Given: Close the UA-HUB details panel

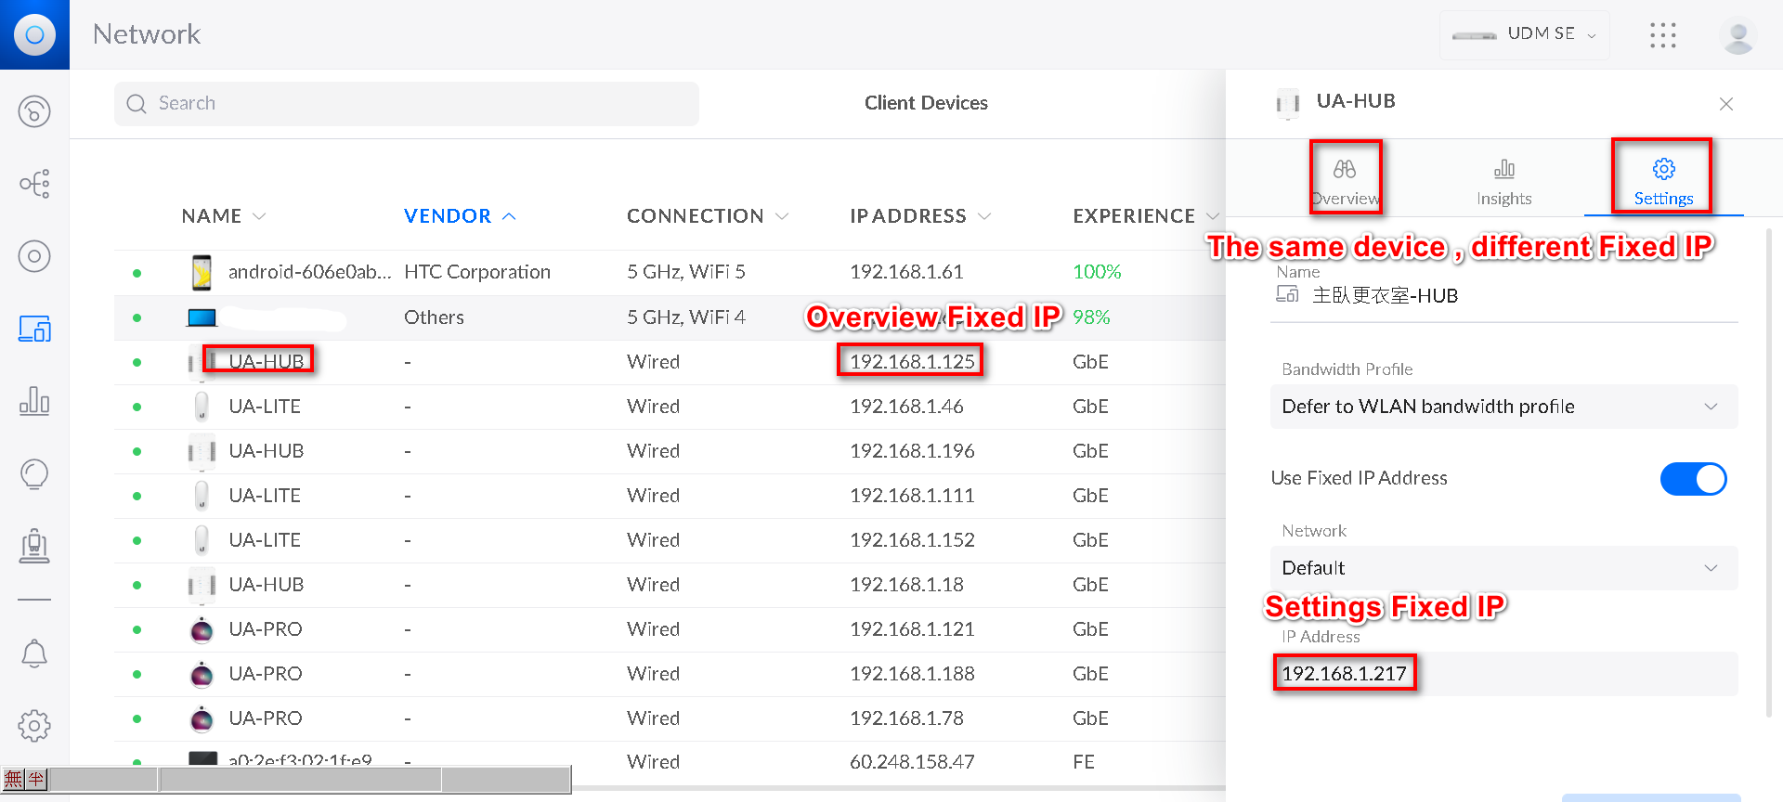Looking at the screenshot, I should [x=1725, y=104].
